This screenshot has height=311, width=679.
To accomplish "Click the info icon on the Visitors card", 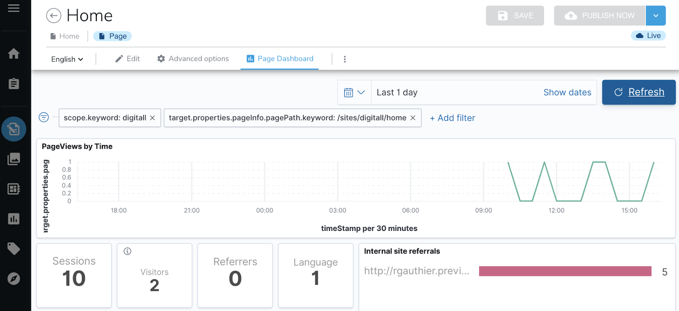I will click(127, 251).
